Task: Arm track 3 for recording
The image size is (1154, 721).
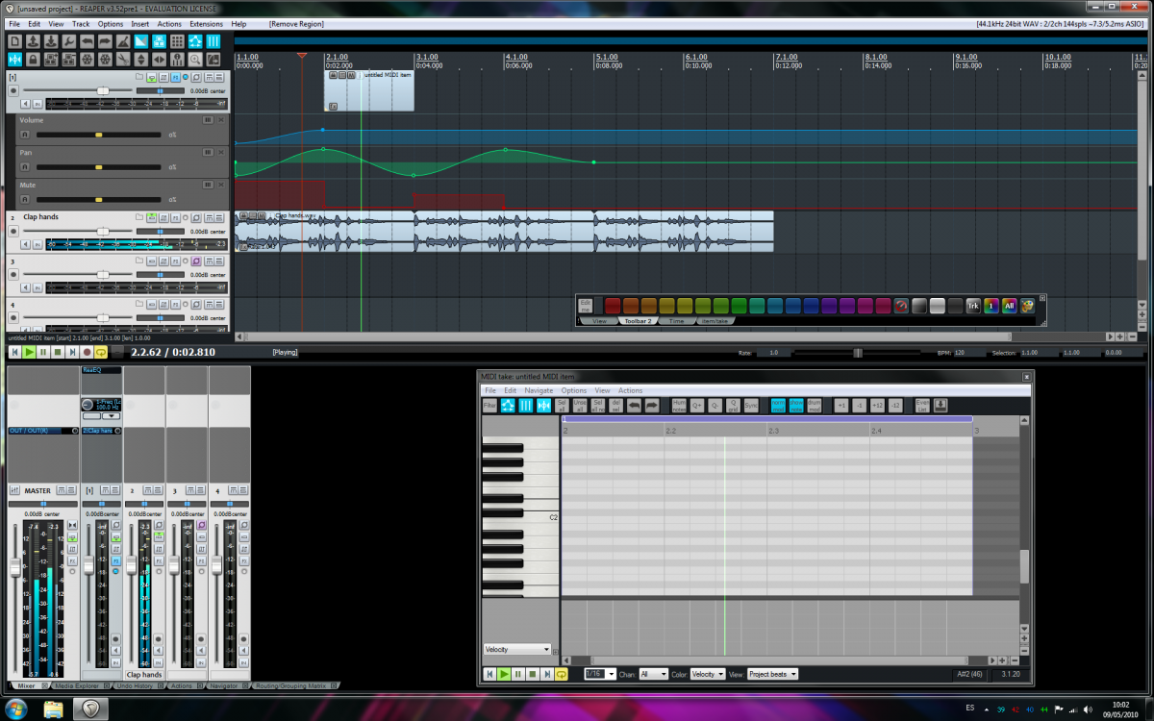Action: (x=13, y=274)
